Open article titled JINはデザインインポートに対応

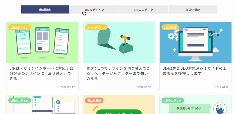point(42,73)
